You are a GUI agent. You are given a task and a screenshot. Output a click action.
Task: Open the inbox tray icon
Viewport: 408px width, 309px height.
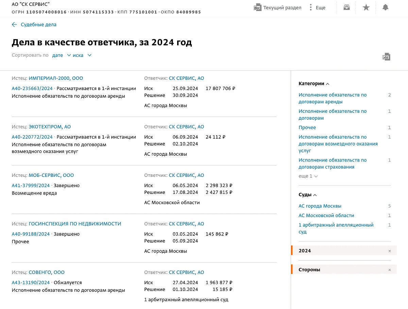pyautogui.click(x=346, y=7)
